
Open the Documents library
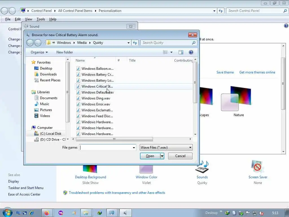49,98
